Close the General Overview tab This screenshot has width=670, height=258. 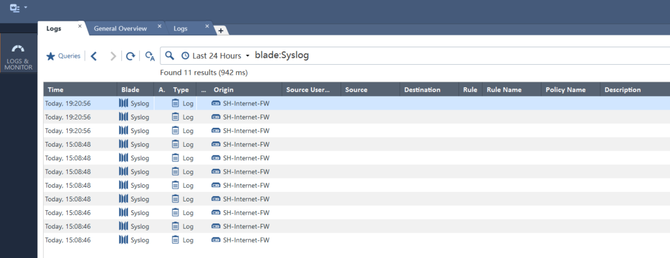click(160, 27)
